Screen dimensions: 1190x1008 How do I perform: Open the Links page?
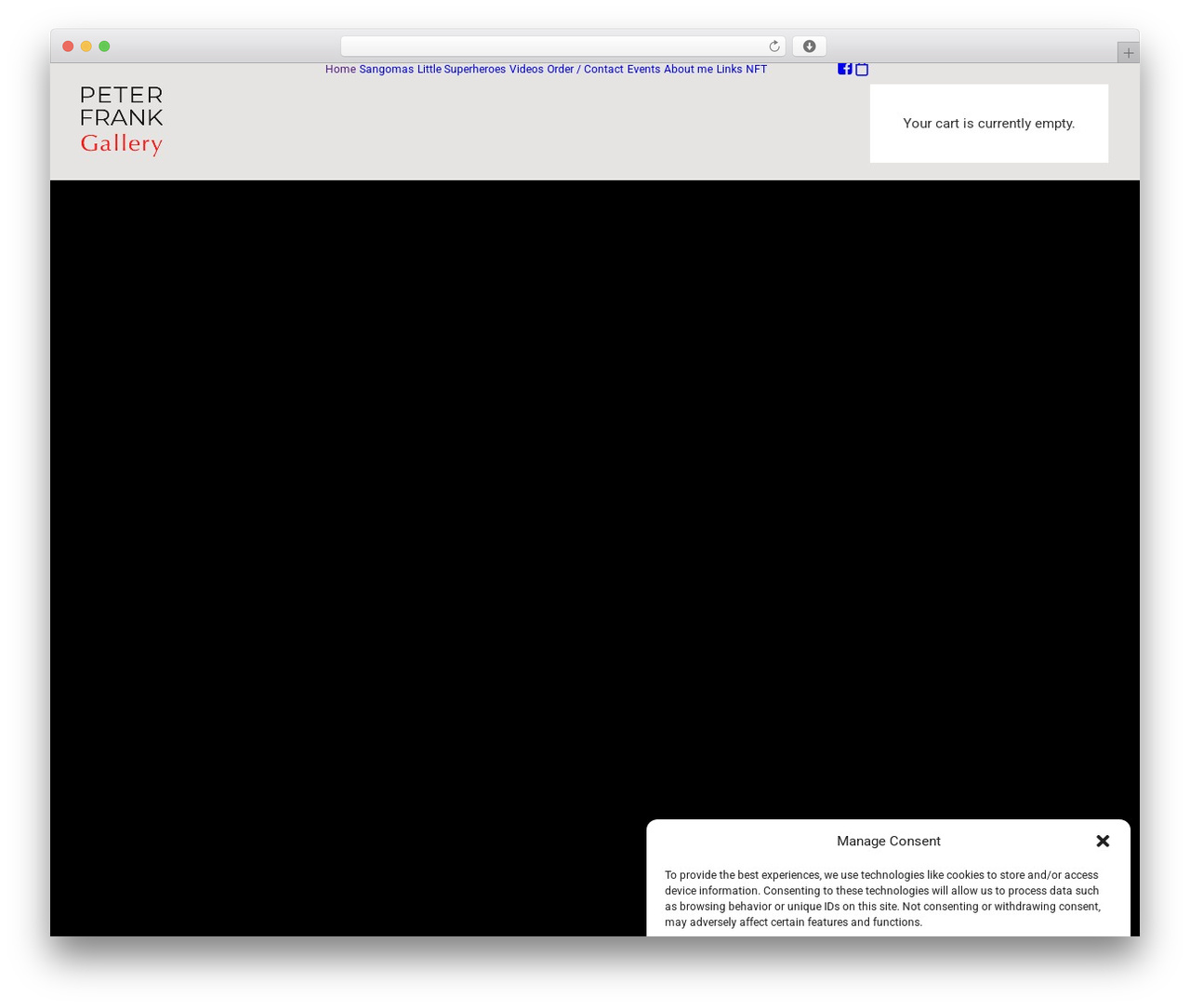click(x=729, y=70)
